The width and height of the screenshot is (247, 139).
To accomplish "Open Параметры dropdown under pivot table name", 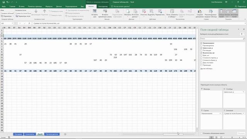I will coord(13,16).
